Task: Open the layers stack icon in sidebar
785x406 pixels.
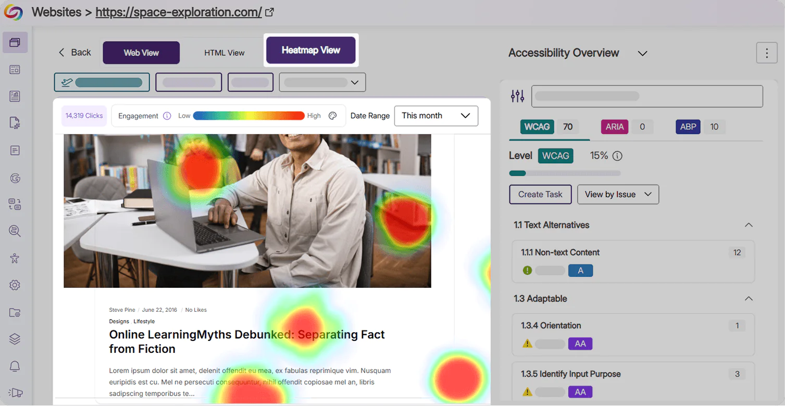Action: coord(15,339)
